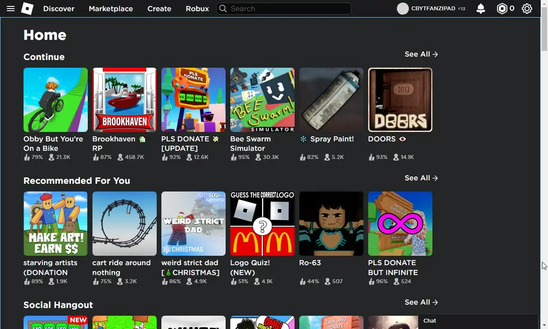Open first Social Hangout game marked NEW
Screen dimensions: 548x329
click(x=56, y=322)
